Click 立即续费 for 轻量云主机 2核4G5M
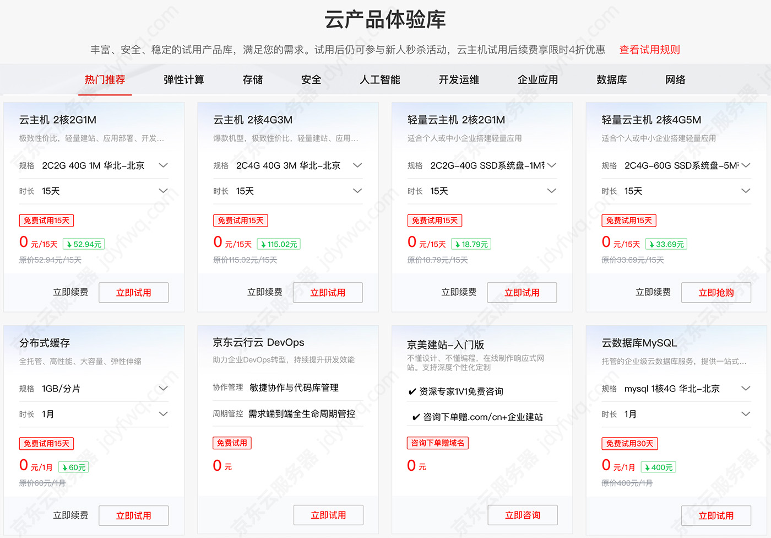The height and width of the screenshot is (538, 771). coord(653,292)
